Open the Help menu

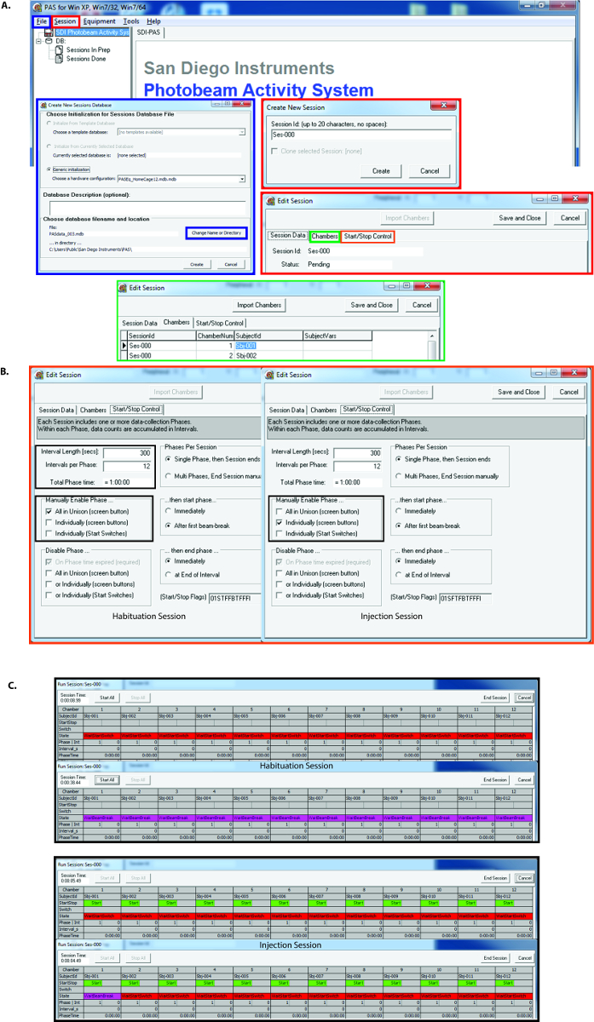153,20
